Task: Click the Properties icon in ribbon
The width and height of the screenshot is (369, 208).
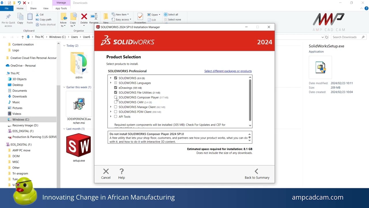Action: coord(140,16)
